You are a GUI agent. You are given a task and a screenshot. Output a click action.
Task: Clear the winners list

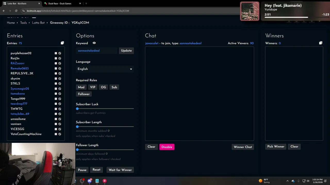point(294,146)
